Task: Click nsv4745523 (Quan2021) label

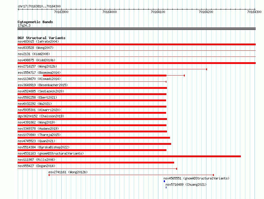Action: click(x=36, y=141)
